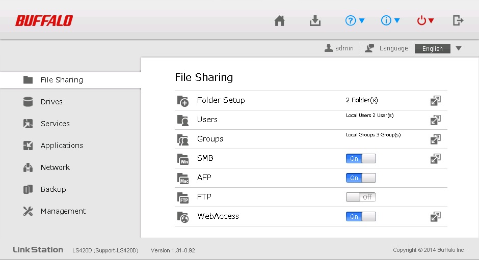Image resolution: width=479 pixels, height=260 pixels.
Task: Open Groups settings popup icon
Action: (435, 139)
